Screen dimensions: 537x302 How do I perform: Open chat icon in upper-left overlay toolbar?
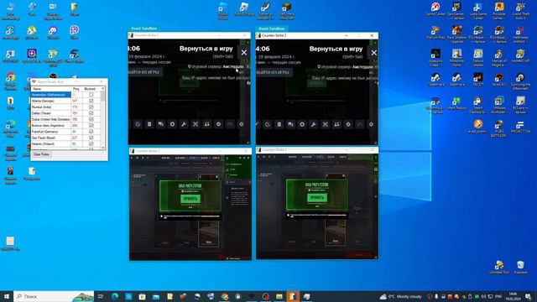160,124
